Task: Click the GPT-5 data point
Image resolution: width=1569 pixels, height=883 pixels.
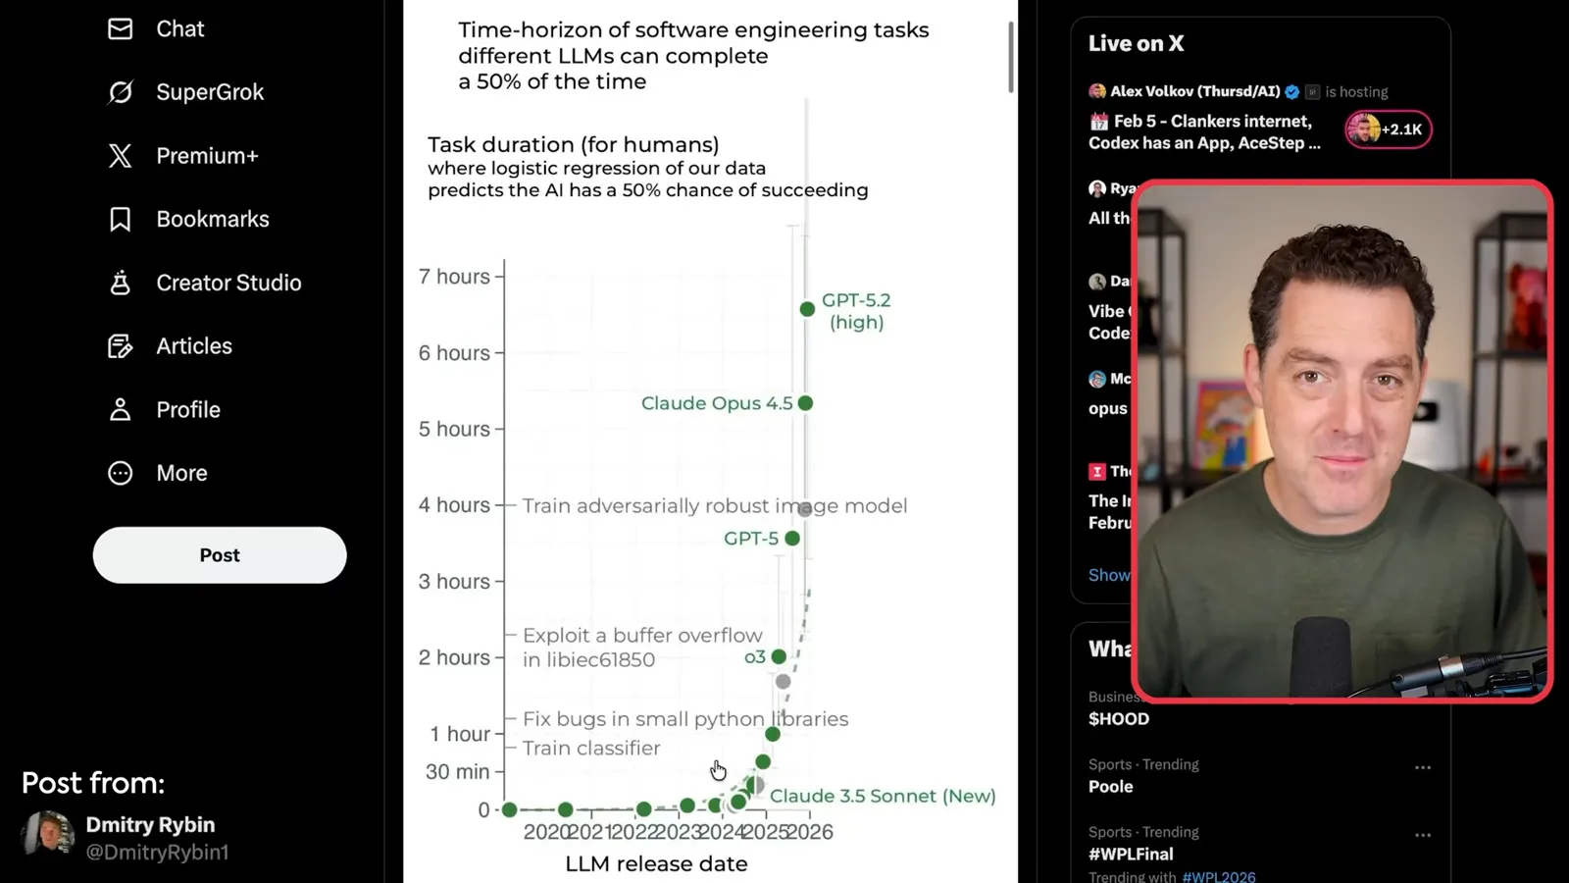Action: (x=792, y=539)
